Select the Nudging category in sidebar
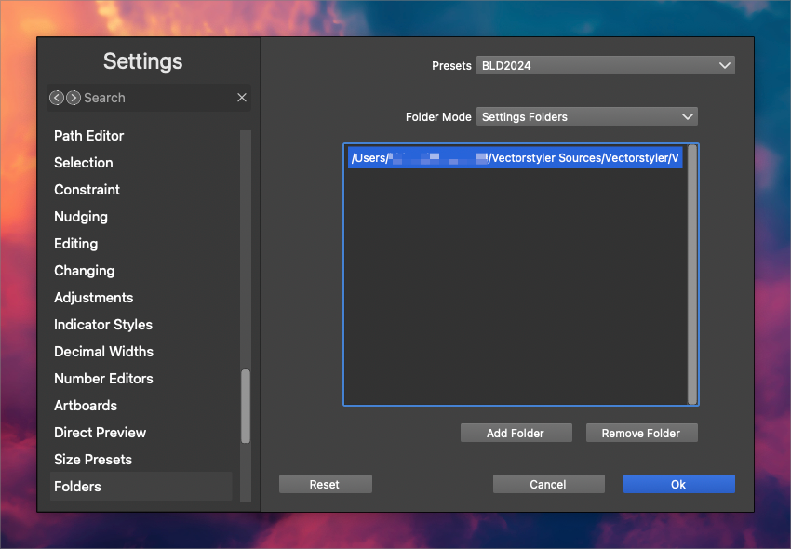791x549 pixels. (x=81, y=217)
